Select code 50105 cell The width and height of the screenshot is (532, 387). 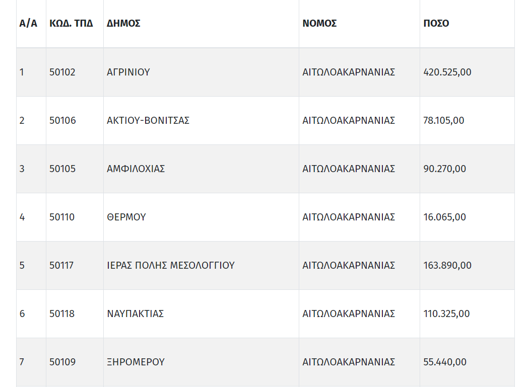pyautogui.click(x=62, y=169)
